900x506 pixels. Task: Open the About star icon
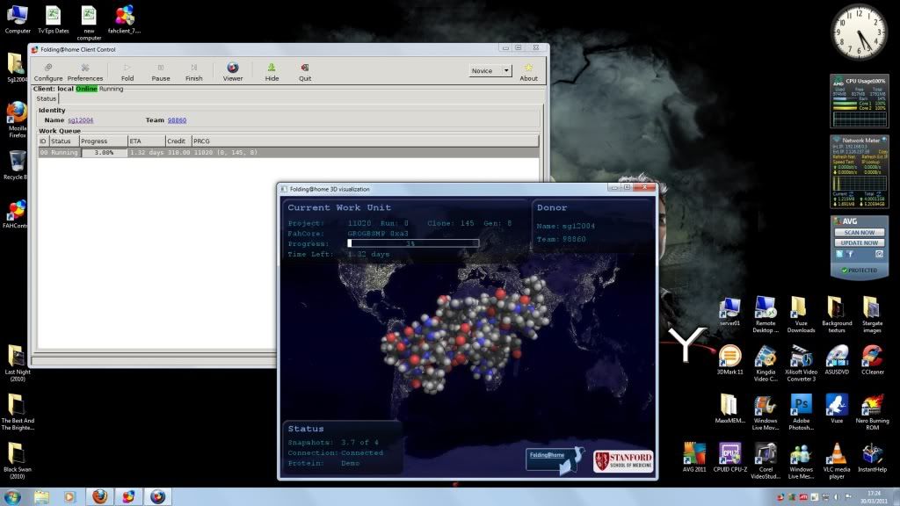pyautogui.click(x=528, y=72)
